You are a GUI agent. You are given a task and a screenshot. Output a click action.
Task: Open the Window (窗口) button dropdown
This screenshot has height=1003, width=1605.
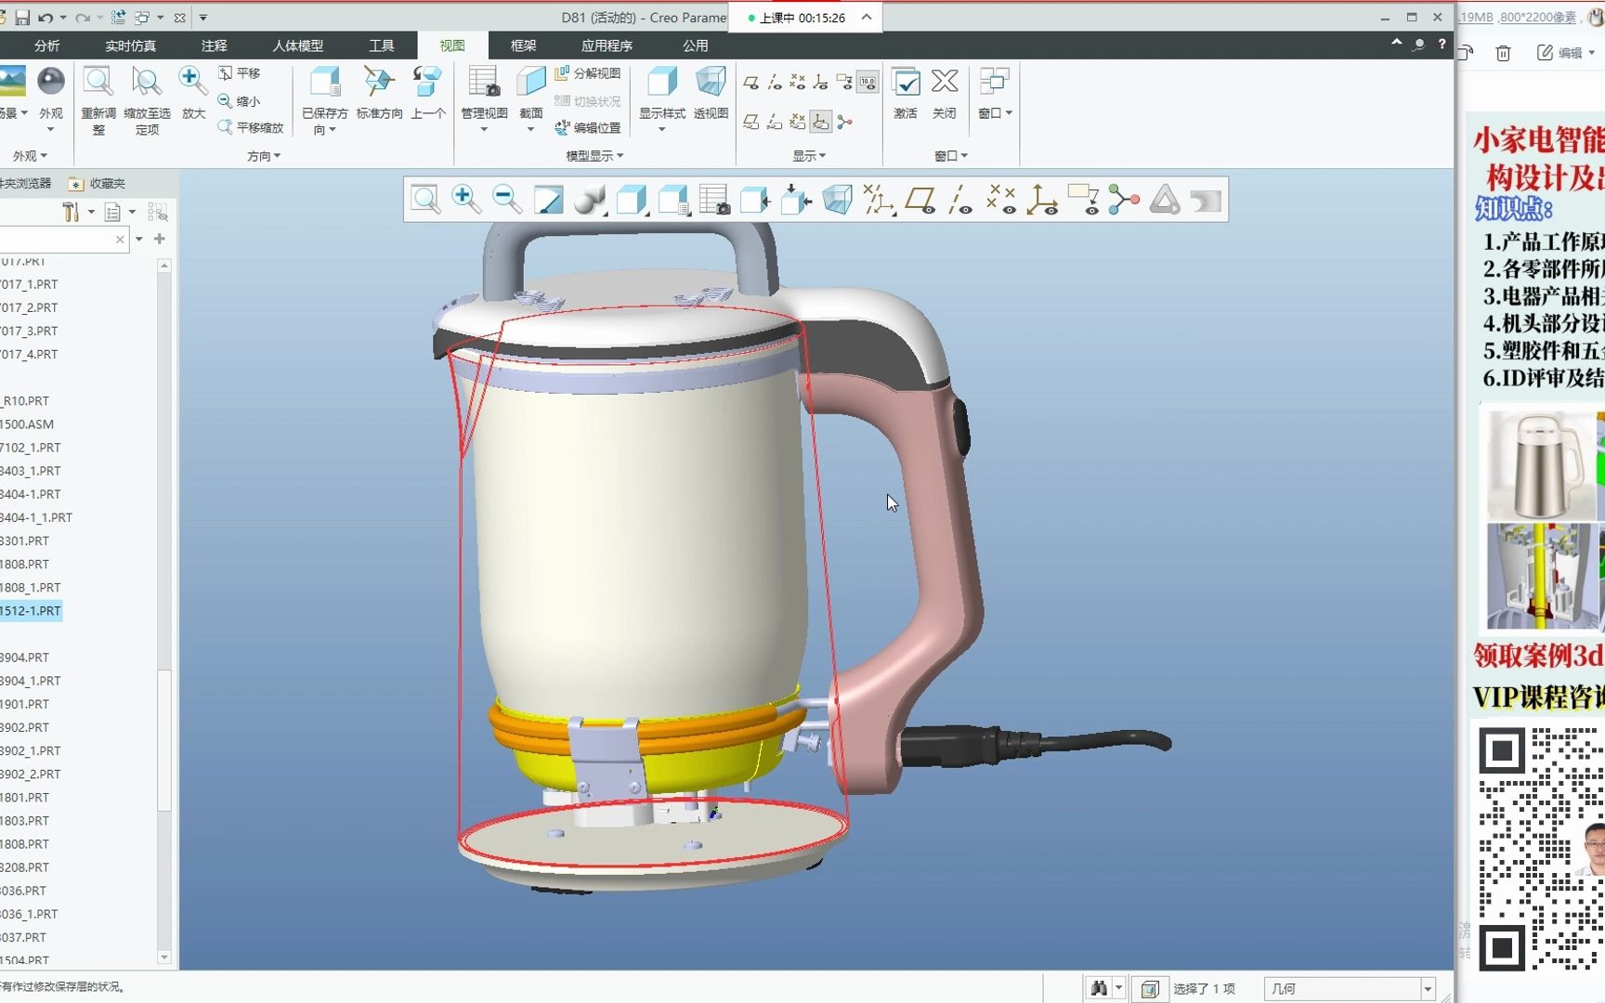[995, 113]
